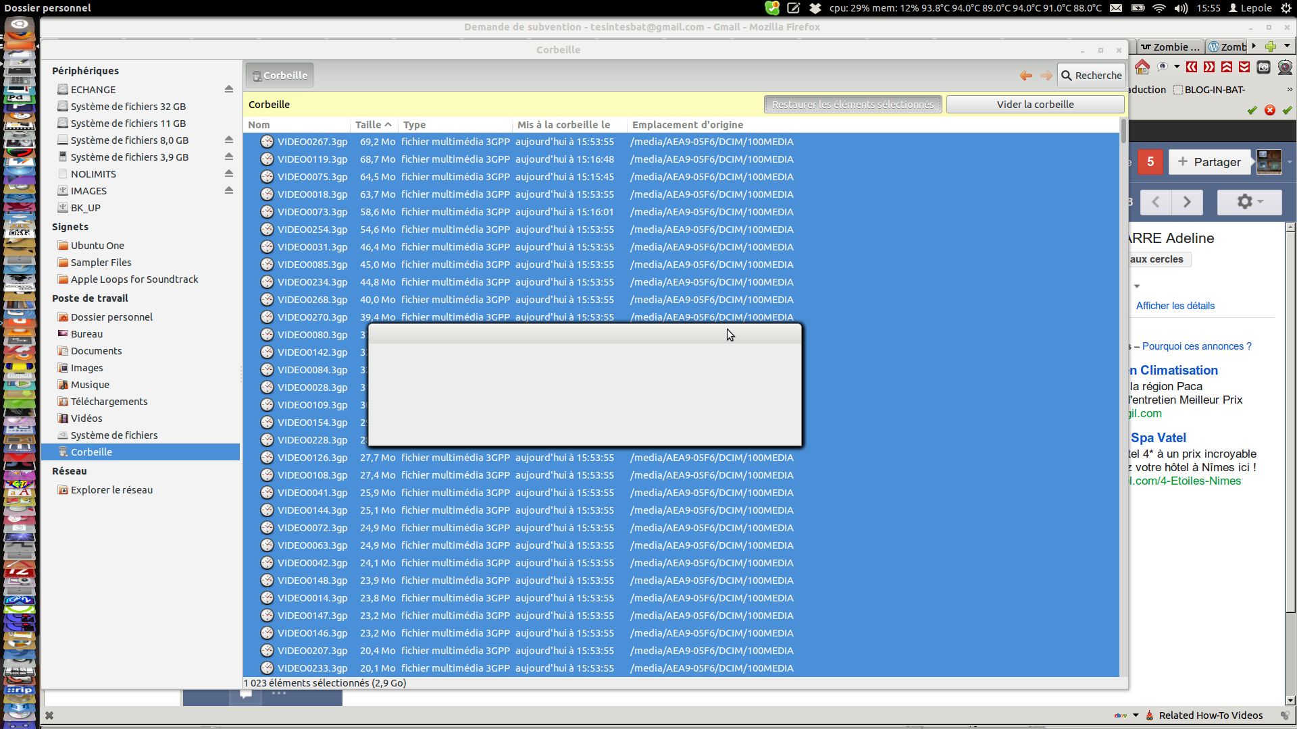Click the volume icon in top panel

(x=1181, y=8)
